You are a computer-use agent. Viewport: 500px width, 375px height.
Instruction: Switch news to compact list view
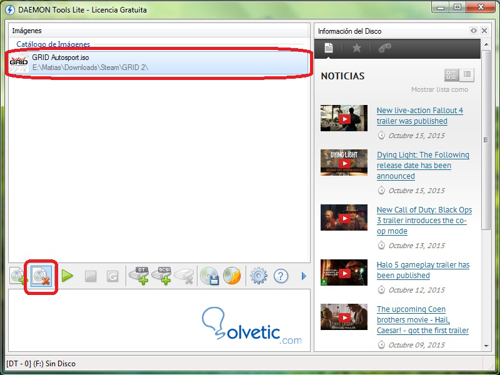pos(467,75)
